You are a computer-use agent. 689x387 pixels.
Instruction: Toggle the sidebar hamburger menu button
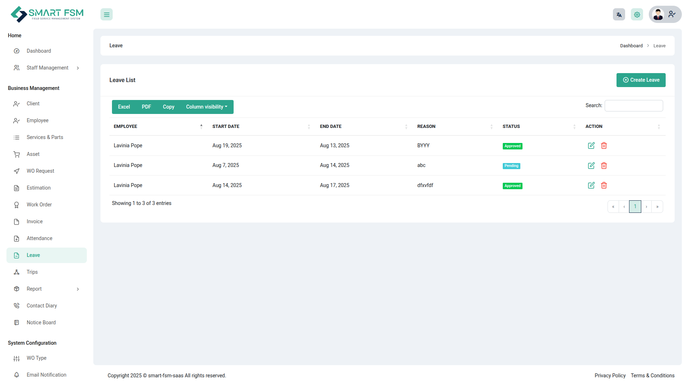(107, 15)
